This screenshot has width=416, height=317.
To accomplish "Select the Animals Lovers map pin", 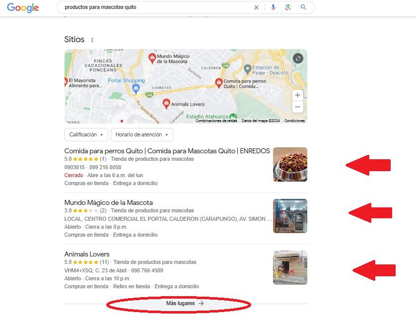I will pyautogui.click(x=166, y=104).
